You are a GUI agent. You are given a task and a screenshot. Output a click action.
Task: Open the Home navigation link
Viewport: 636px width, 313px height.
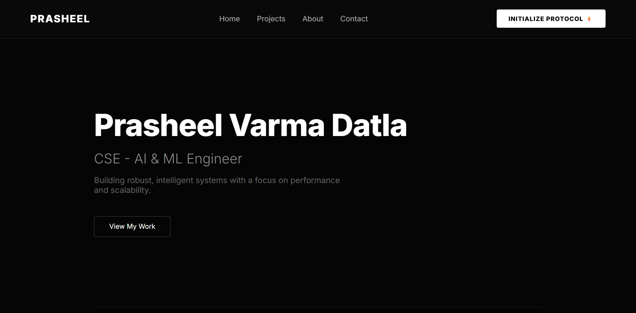click(230, 19)
